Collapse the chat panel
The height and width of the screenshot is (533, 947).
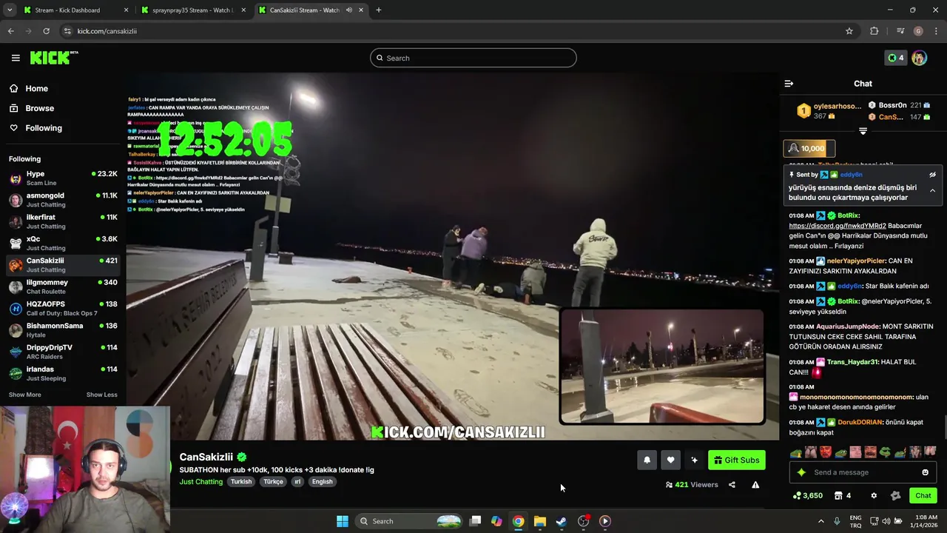(x=789, y=84)
